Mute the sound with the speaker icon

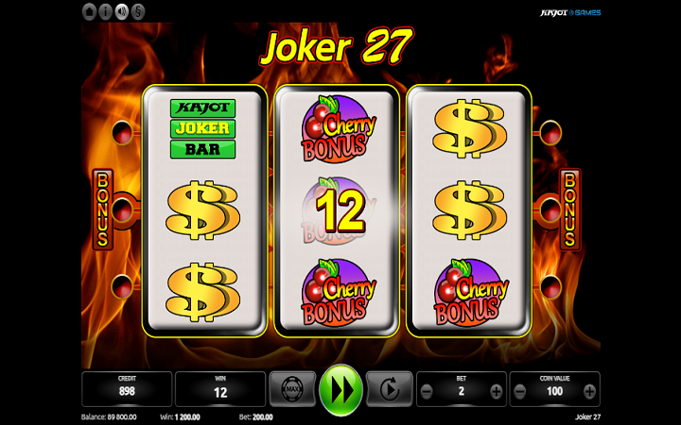tap(122, 11)
